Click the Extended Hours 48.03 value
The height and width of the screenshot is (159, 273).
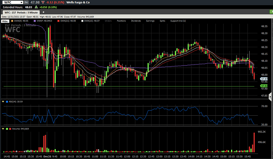click(x=28, y=7)
